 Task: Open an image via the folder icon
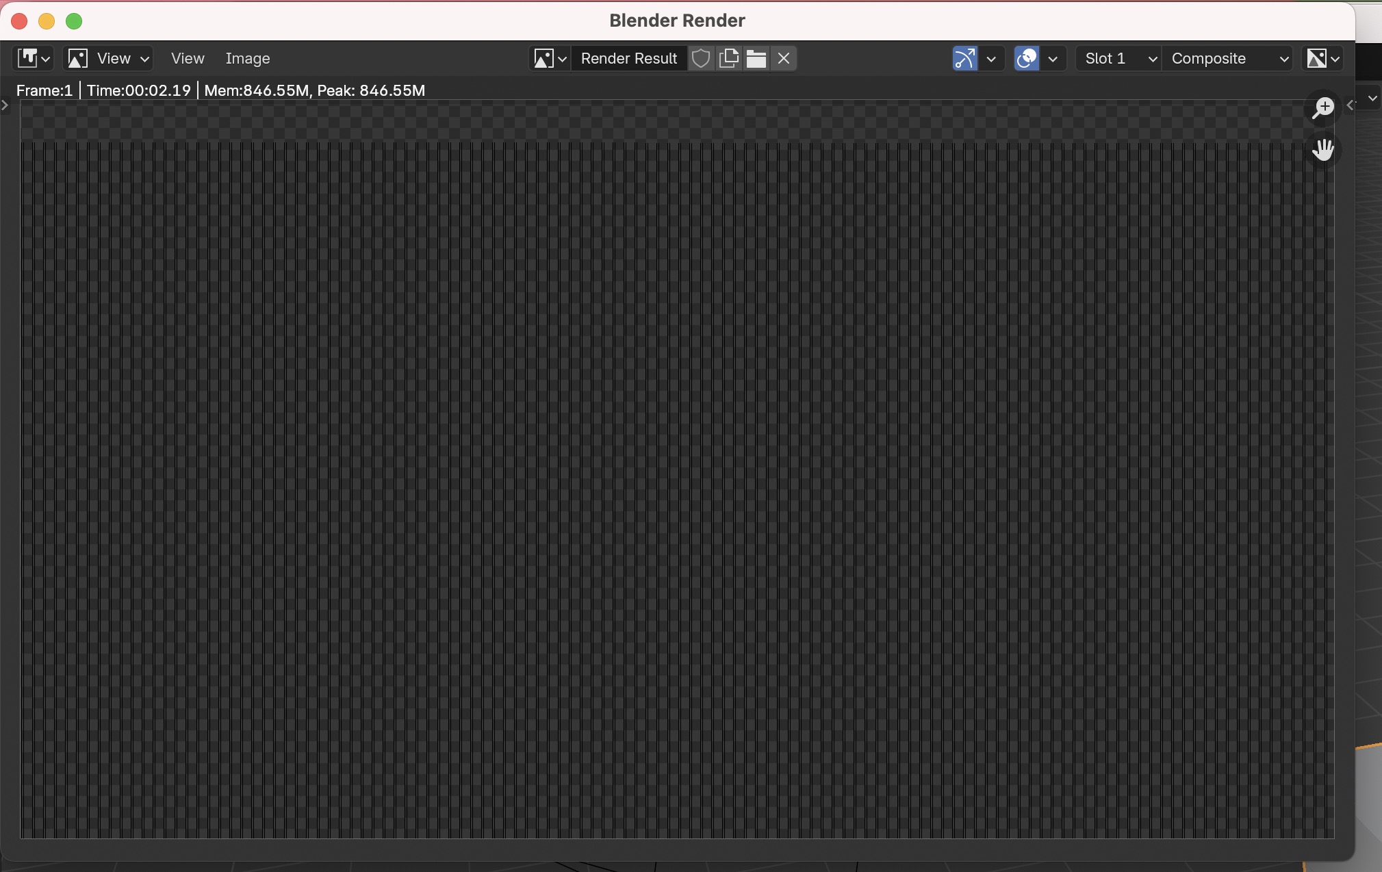[756, 59]
